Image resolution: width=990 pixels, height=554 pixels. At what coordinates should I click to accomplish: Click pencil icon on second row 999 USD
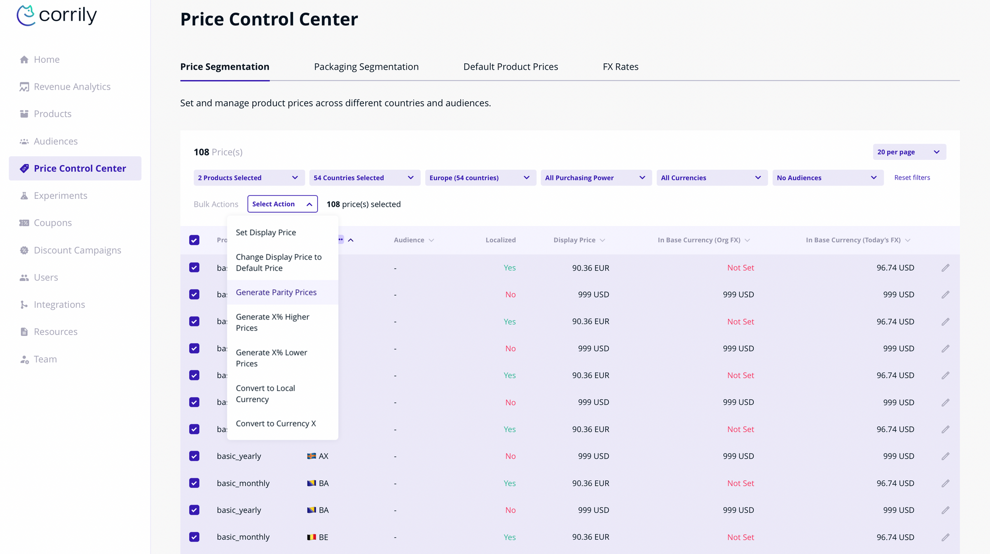[x=945, y=294]
